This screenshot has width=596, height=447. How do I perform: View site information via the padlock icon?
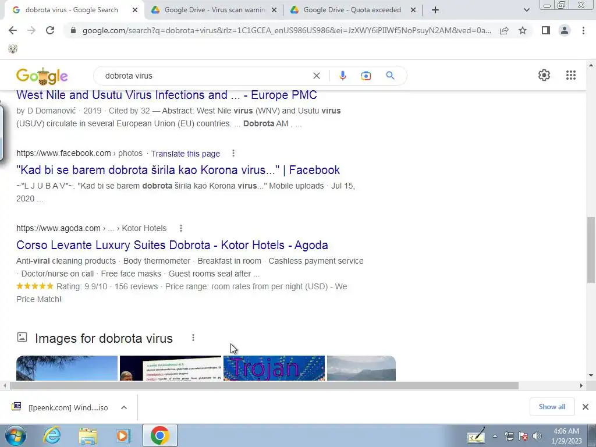[x=73, y=30]
